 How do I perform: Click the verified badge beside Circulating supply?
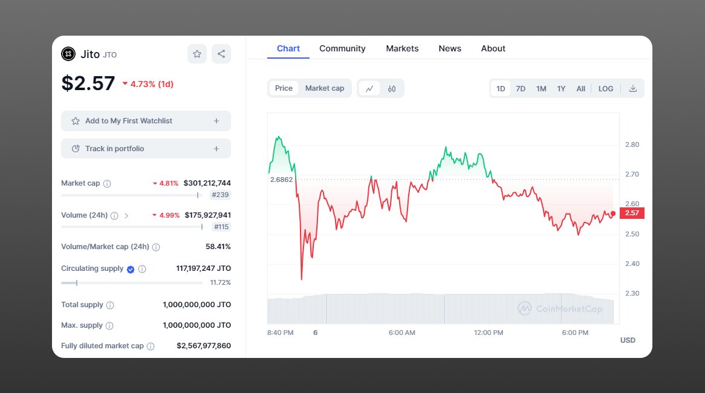130,268
